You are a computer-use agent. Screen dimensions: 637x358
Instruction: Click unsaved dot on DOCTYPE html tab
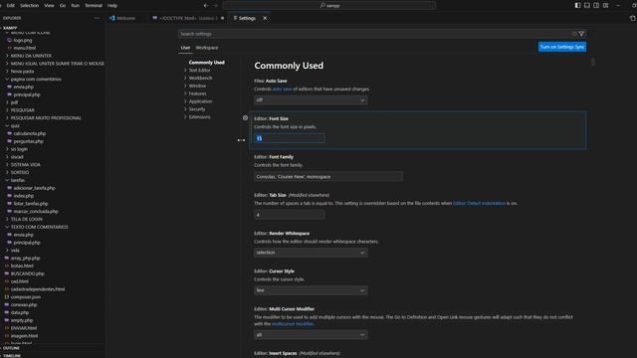click(222, 18)
